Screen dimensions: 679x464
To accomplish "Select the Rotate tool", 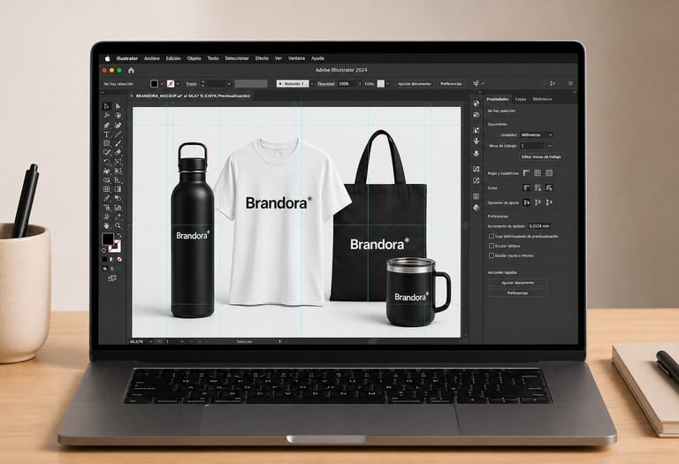I will coord(106,162).
